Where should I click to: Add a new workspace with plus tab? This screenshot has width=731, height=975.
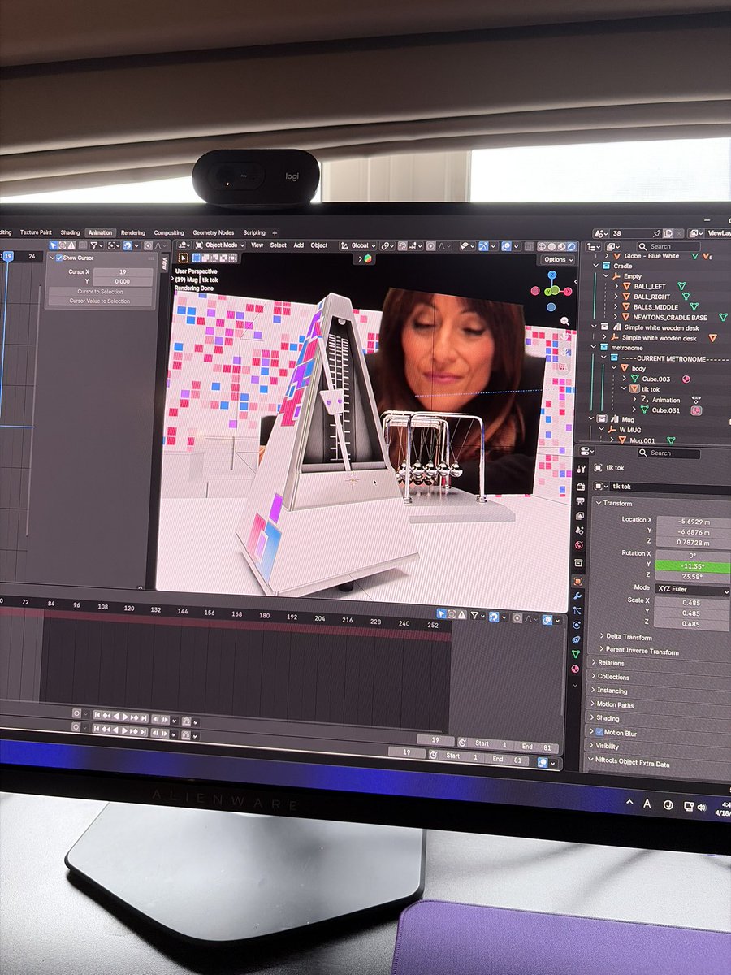[275, 232]
